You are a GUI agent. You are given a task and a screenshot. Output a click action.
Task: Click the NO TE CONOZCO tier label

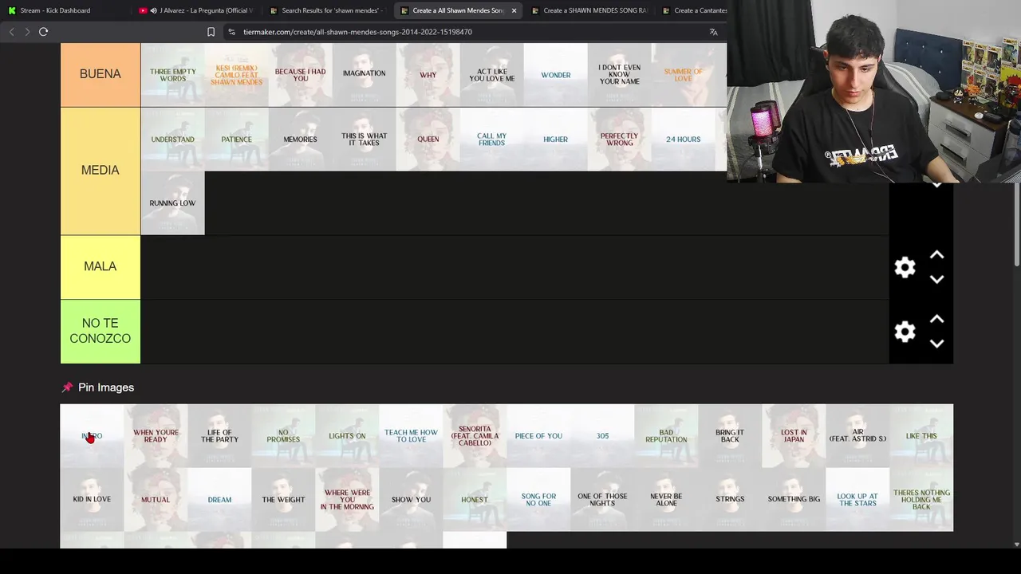coord(101,331)
